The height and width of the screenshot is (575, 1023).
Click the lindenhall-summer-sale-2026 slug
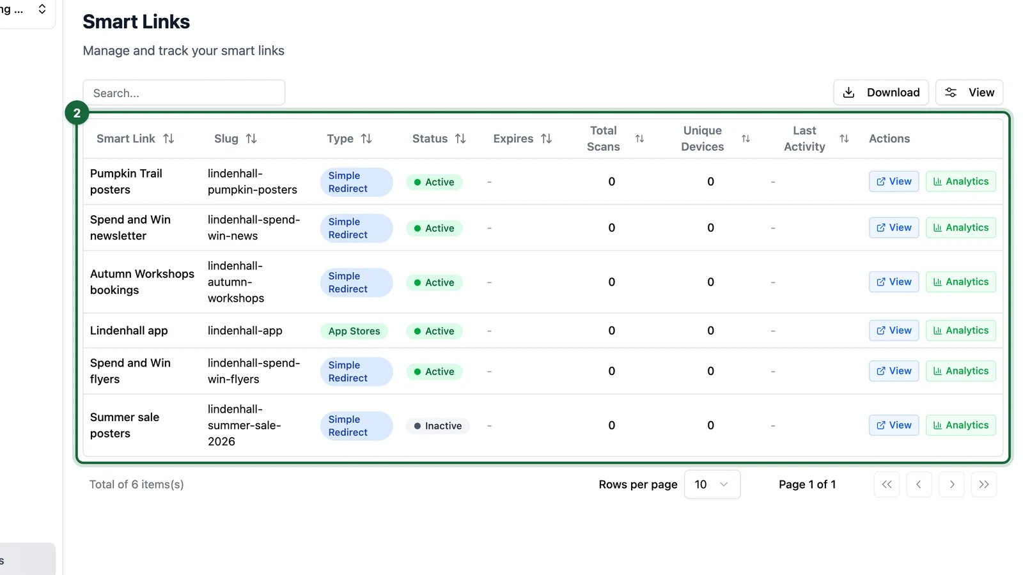[x=244, y=425]
